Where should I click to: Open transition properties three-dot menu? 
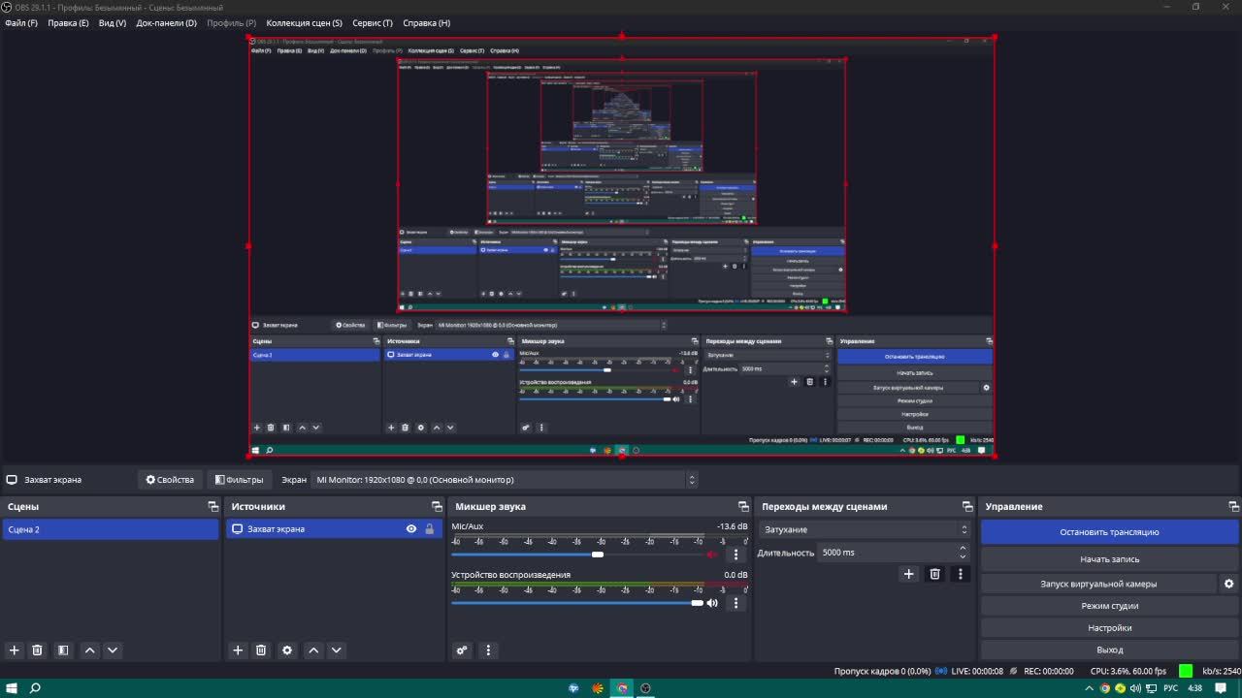tap(961, 574)
